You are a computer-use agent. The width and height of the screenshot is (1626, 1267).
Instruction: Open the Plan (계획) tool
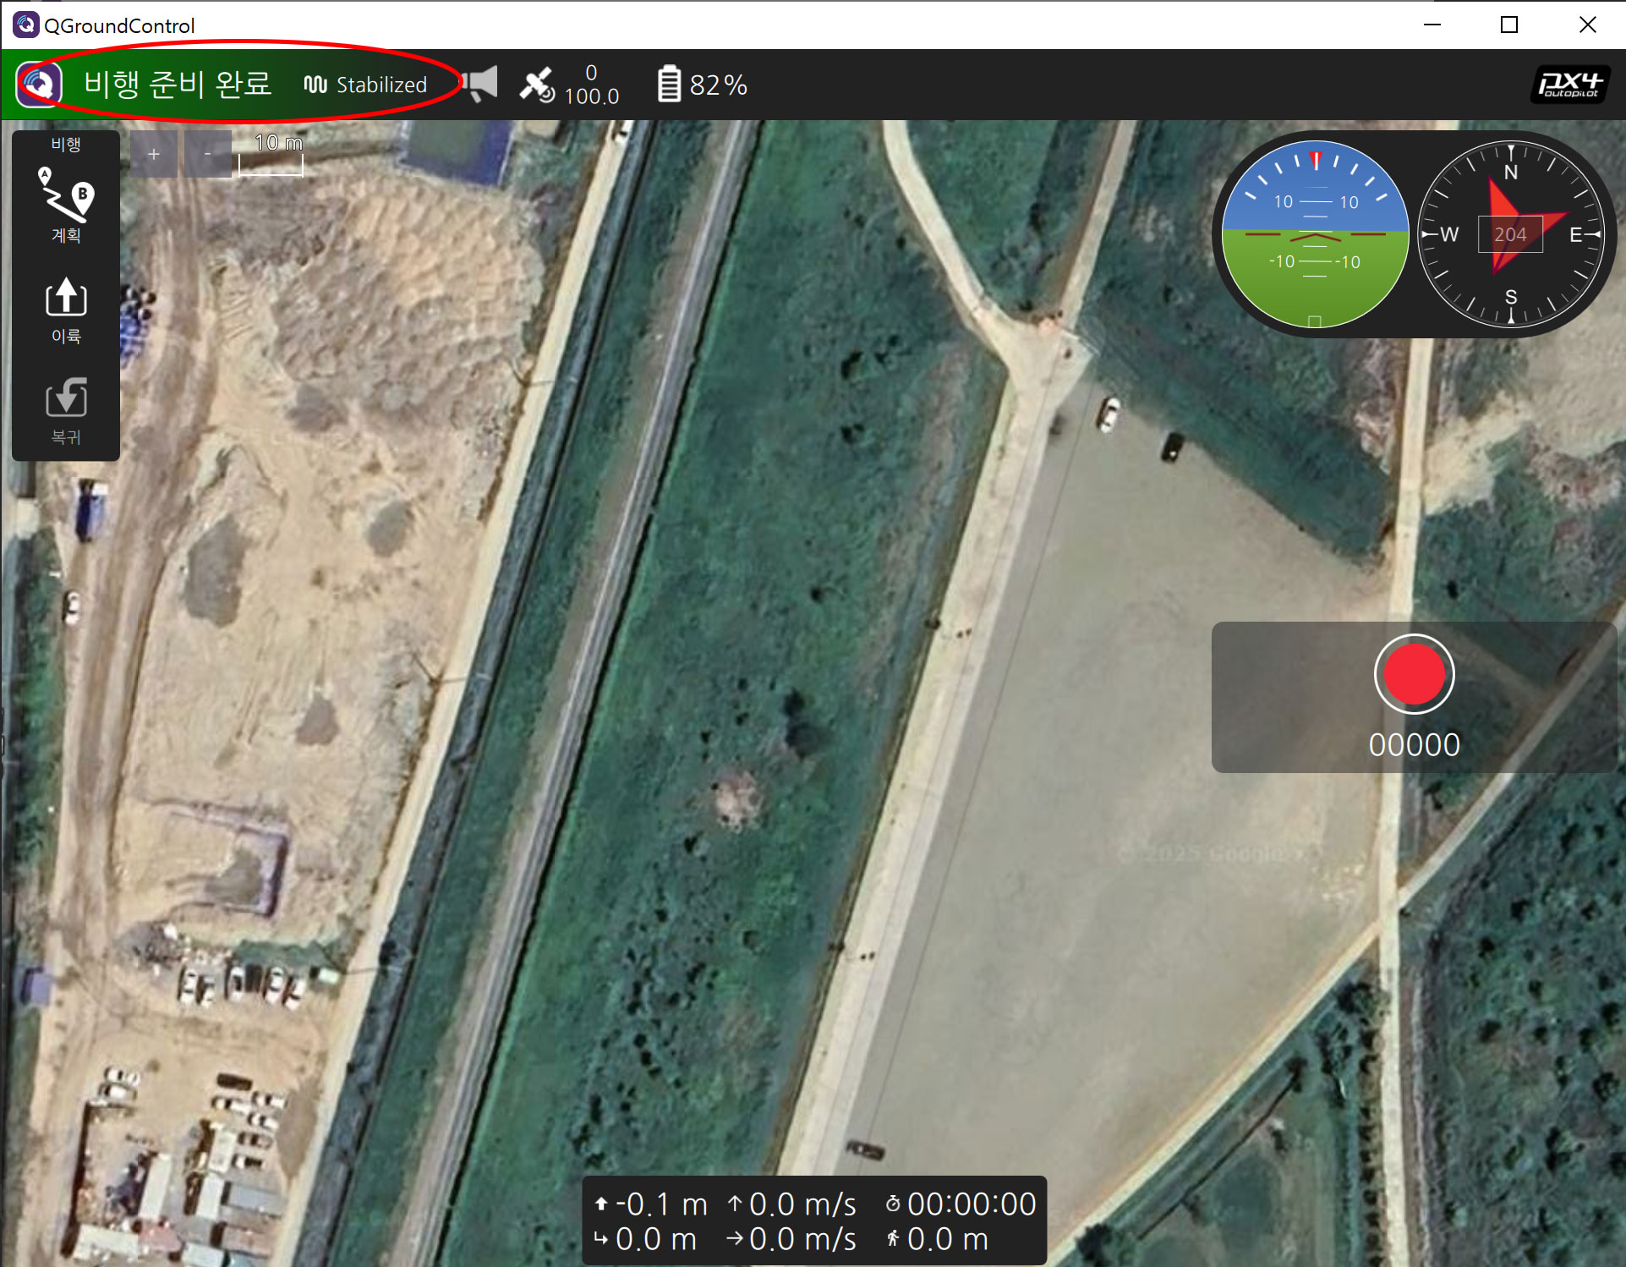(66, 206)
